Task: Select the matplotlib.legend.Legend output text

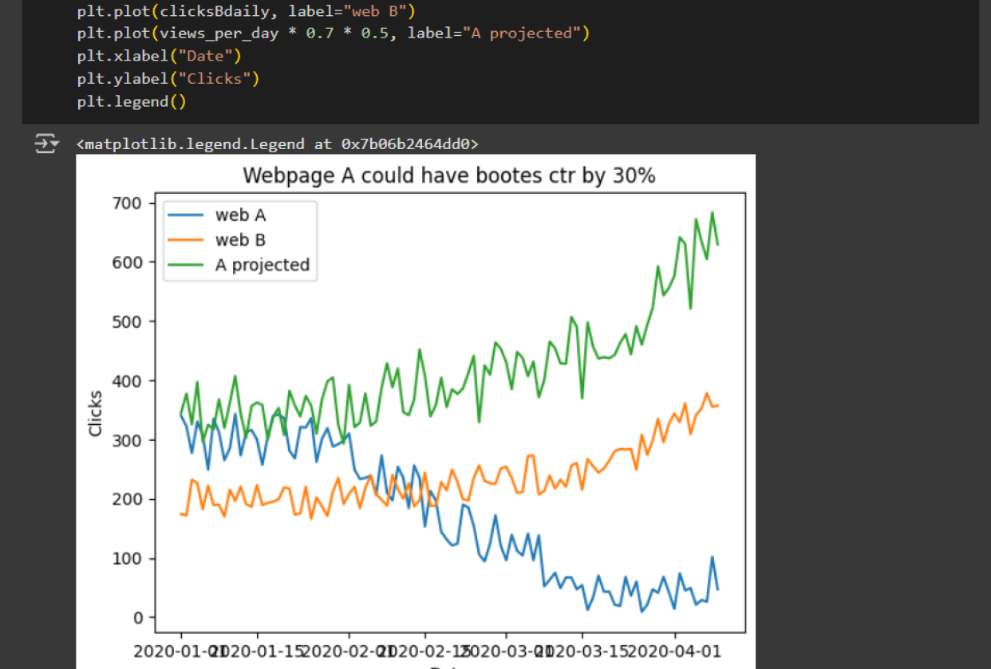Action: click(278, 144)
